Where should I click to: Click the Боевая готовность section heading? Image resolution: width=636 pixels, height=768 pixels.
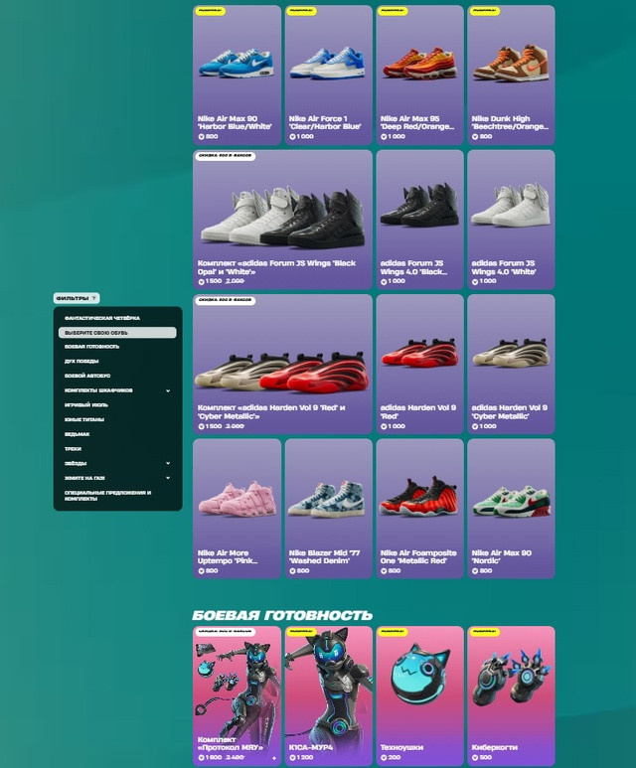(282, 615)
